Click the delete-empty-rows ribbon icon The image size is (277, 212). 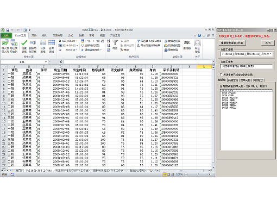(x=33, y=43)
